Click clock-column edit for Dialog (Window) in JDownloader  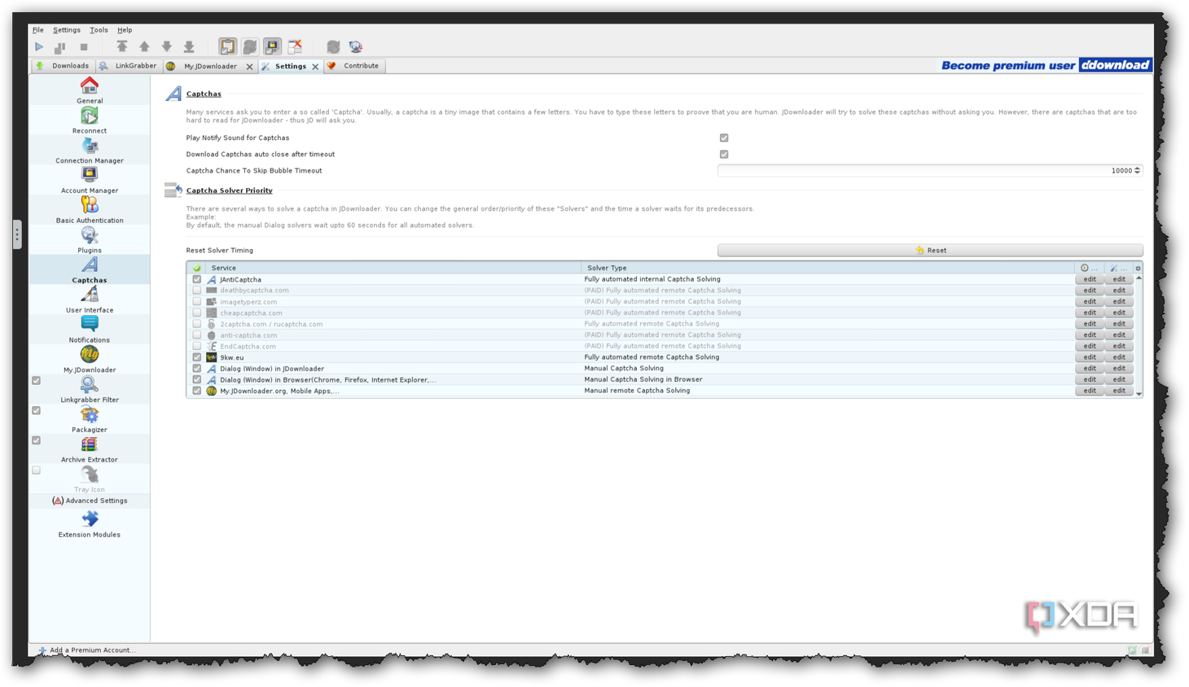pos(1090,369)
